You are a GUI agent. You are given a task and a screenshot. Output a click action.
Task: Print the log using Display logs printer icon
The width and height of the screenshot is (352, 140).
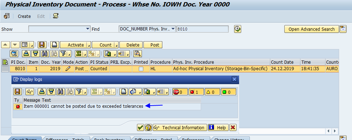123,92
